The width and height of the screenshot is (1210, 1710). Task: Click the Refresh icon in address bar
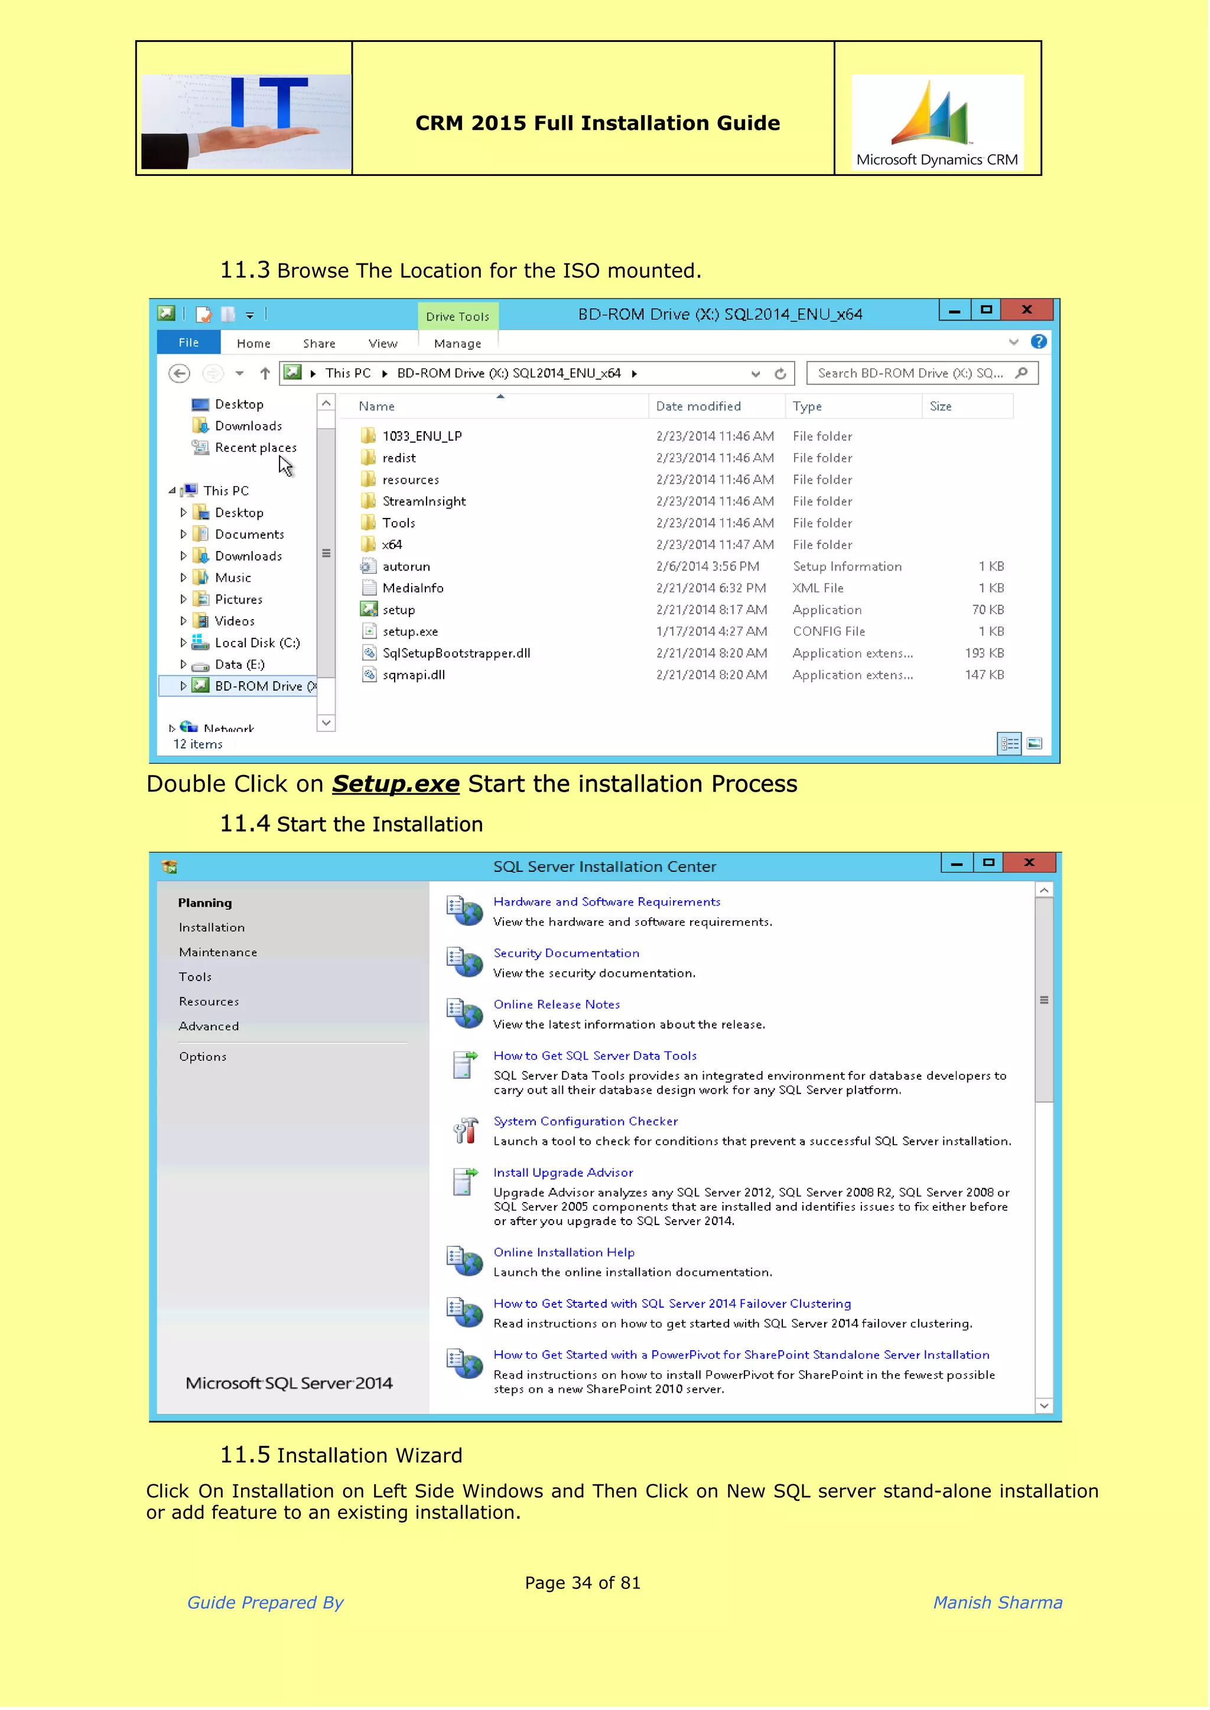pos(780,373)
